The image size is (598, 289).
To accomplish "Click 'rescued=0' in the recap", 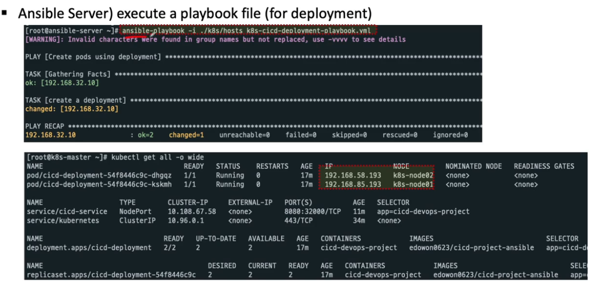I will (400, 135).
